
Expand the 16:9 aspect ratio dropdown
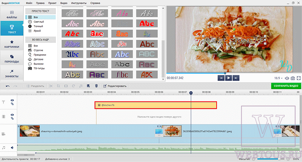tap(278, 78)
